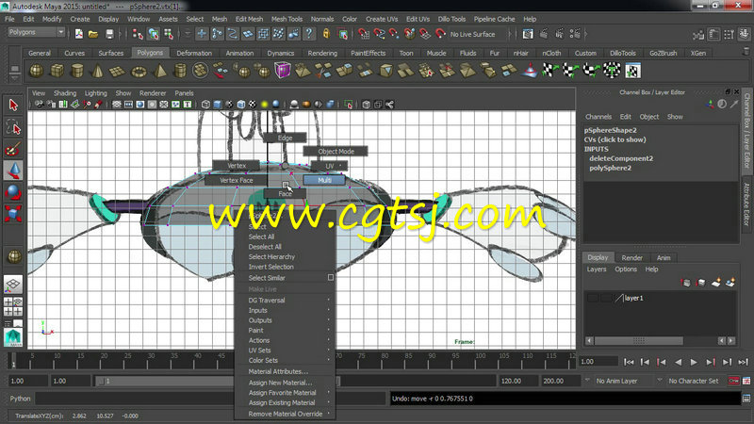Toggle viewport use all lights icon
This screenshot has width=754, height=424.
[265, 105]
